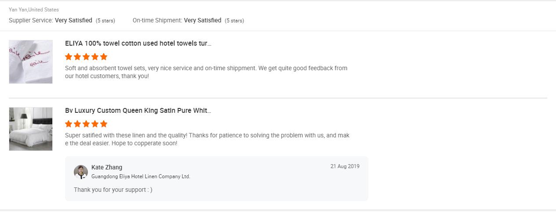This screenshot has width=556, height=212.
Task: Click the 'Super satified with these linen' review text
Action: (207, 139)
